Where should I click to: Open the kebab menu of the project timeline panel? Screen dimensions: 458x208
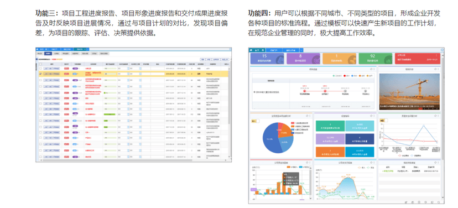click(374, 69)
